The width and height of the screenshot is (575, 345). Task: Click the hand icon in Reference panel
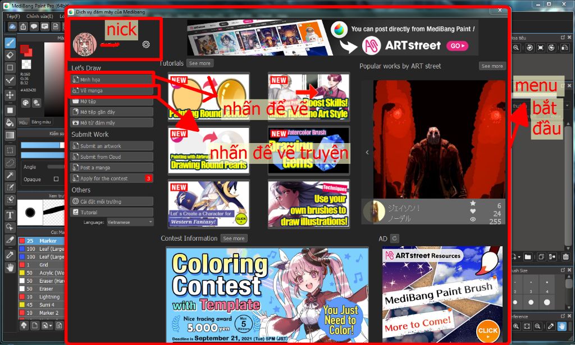[562, 326]
